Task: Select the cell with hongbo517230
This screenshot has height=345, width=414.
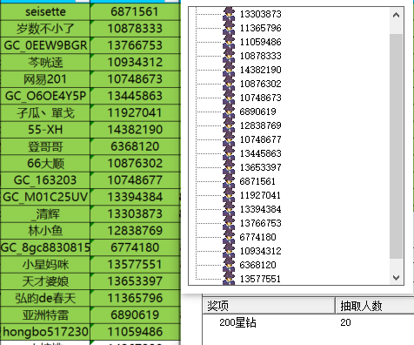Action: [x=45, y=332]
